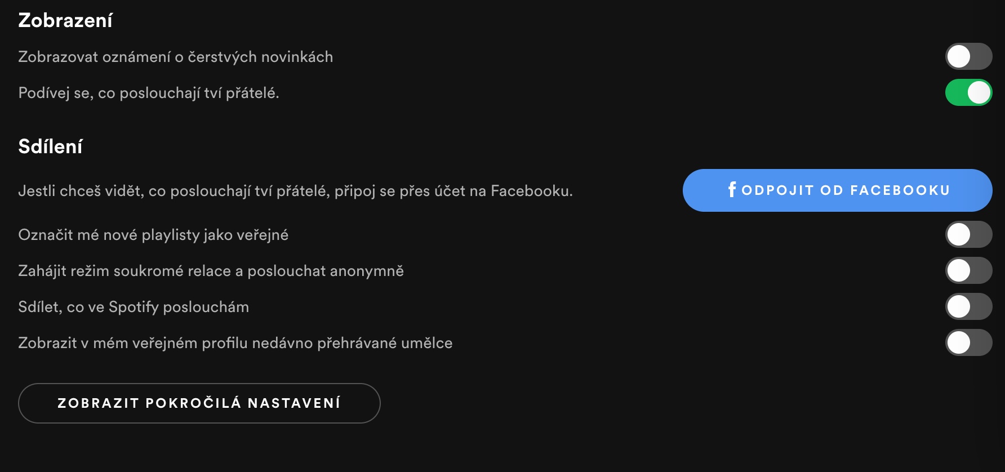Toggle making new playlists public

tap(968, 234)
